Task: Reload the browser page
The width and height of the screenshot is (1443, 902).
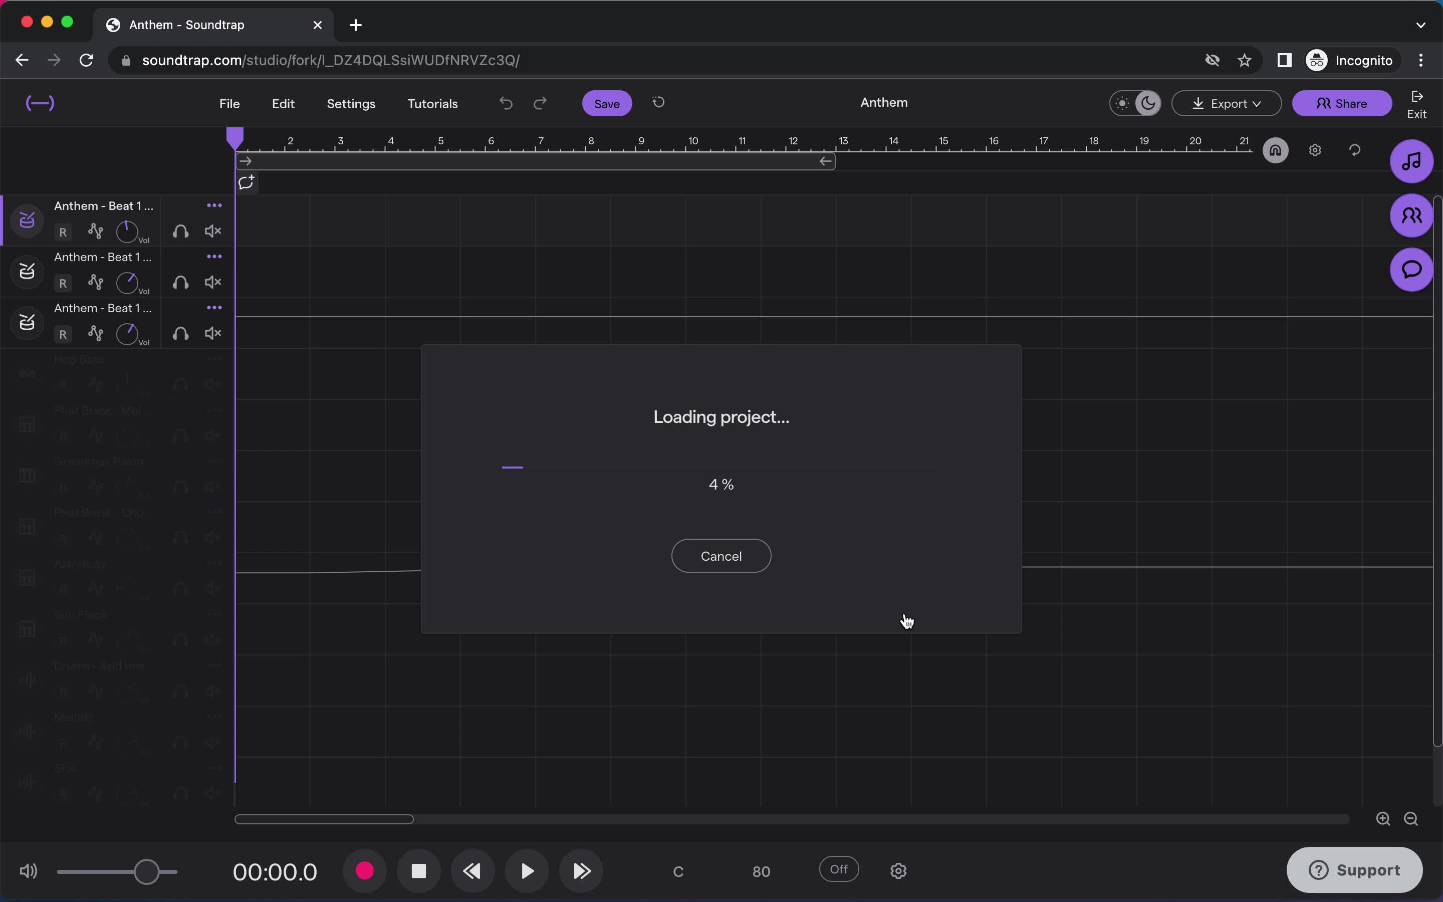Action: tap(87, 60)
